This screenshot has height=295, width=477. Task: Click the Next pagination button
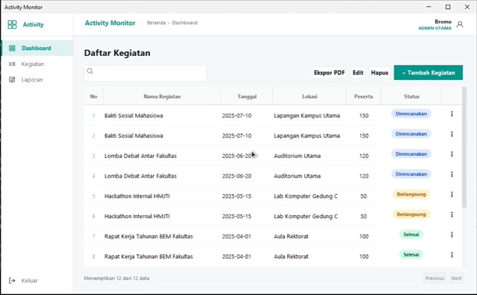pos(456,278)
